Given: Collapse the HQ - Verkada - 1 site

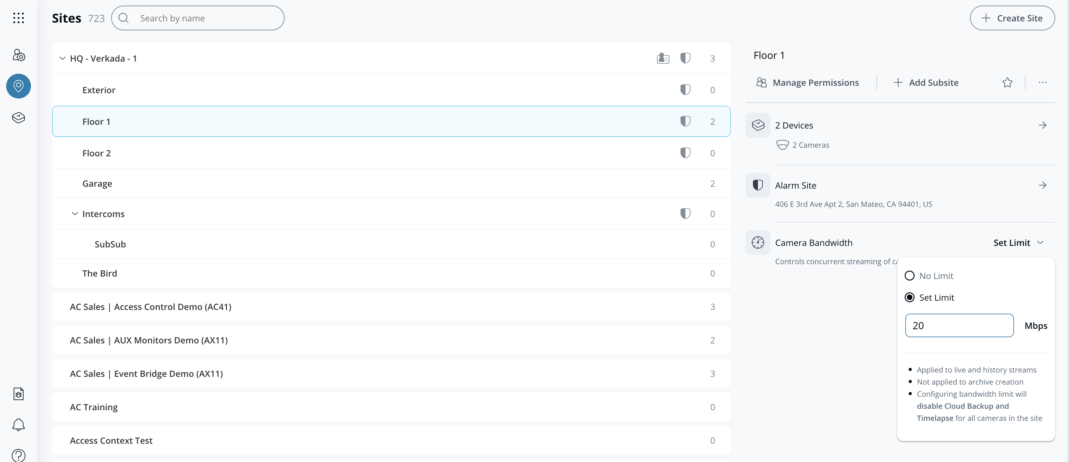Looking at the screenshot, I should [x=62, y=59].
